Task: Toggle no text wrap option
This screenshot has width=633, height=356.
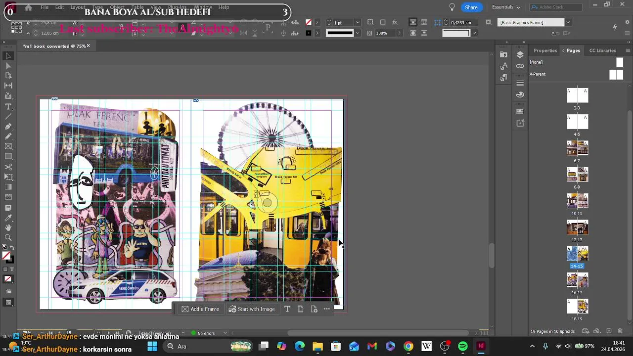Action: 413,22
